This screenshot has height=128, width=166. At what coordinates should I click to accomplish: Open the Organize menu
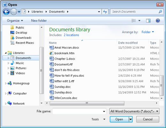[x=15, y=20]
